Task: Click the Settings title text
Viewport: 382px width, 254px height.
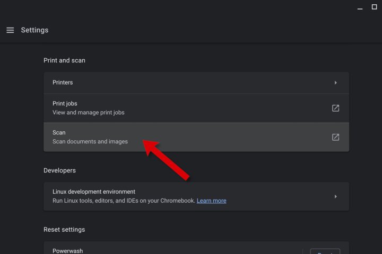Action: [34, 30]
